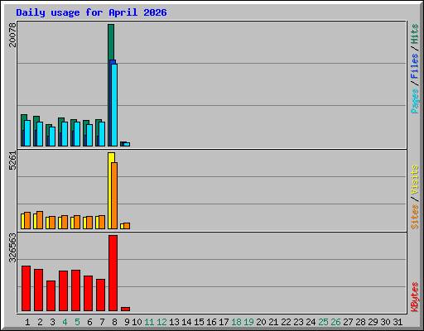Select the red KBytes bar for day 3
The width and height of the screenshot is (424, 331).
[51, 295]
